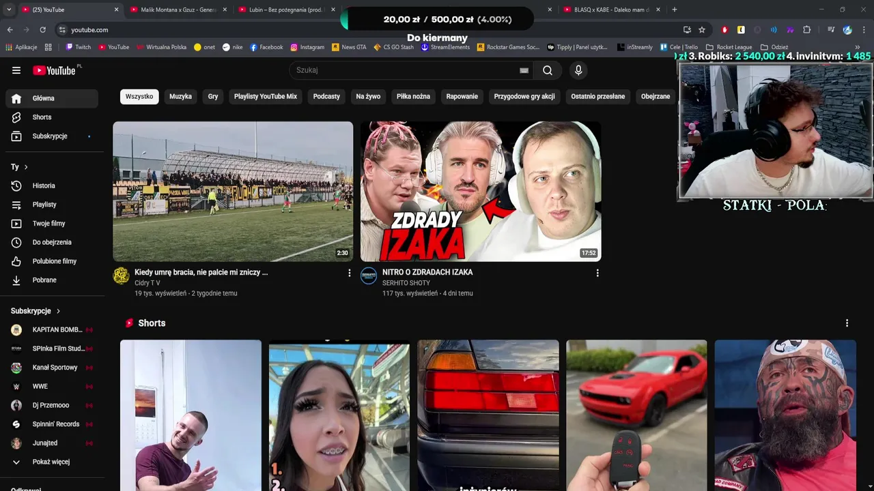Open Short with tattooed bearded man

click(x=785, y=415)
